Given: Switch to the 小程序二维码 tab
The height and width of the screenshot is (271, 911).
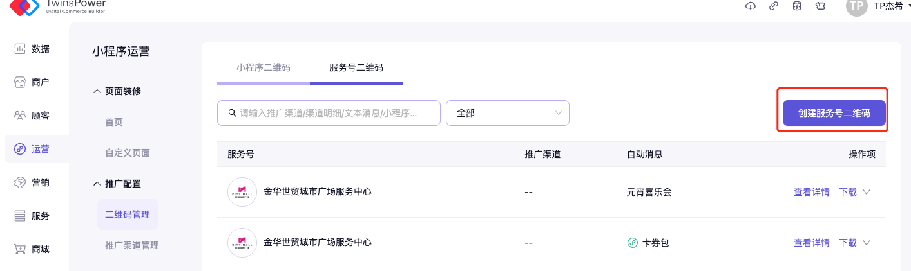Looking at the screenshot, I should (263, 67).
